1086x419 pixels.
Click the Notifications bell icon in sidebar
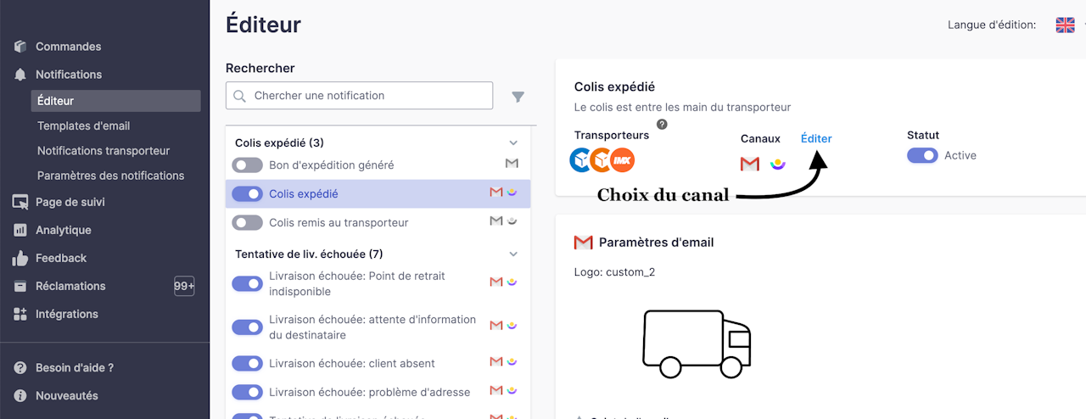(x=20, y=75)
